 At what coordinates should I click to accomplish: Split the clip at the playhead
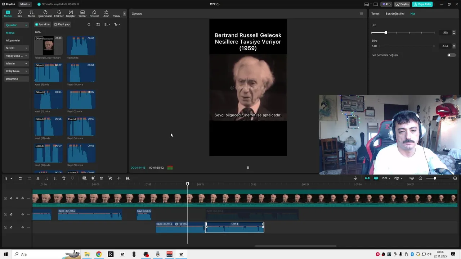coord(38,178)
